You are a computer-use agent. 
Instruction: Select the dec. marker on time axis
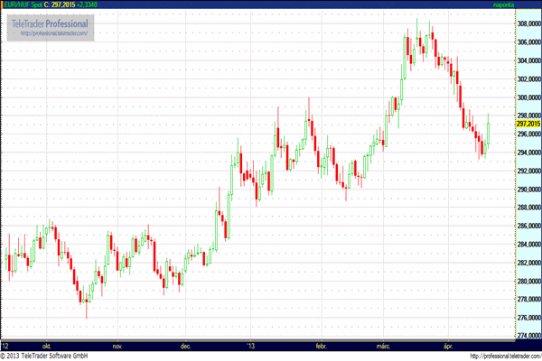point(185,346)
